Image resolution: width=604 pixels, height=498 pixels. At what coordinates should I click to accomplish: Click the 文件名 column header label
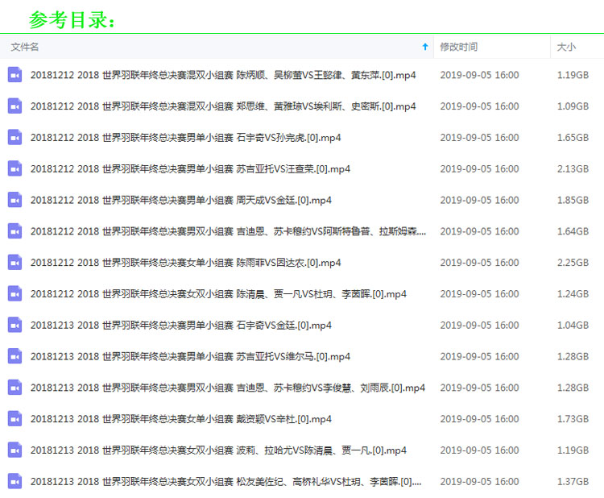25,47
